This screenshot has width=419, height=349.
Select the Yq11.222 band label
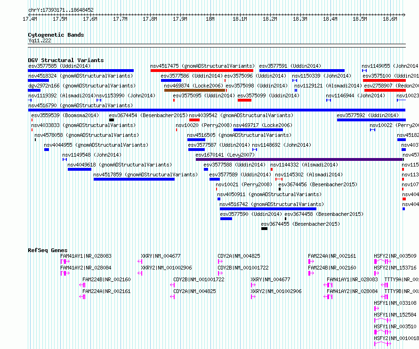[x=40, y=40]
